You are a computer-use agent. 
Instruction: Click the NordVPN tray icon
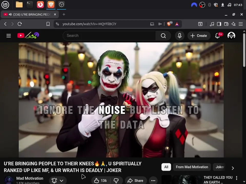coord(194,5)
